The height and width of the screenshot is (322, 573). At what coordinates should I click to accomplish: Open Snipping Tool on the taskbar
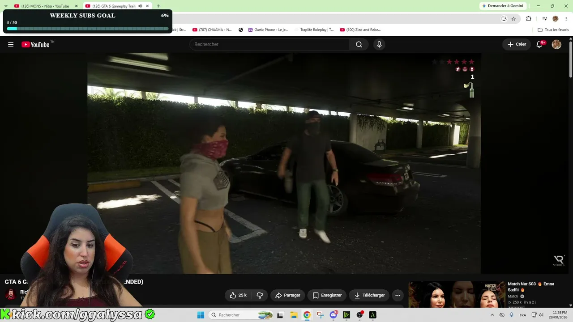point(320,315)
